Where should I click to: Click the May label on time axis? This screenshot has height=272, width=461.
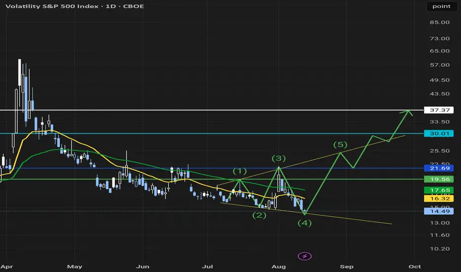[75, 267]
